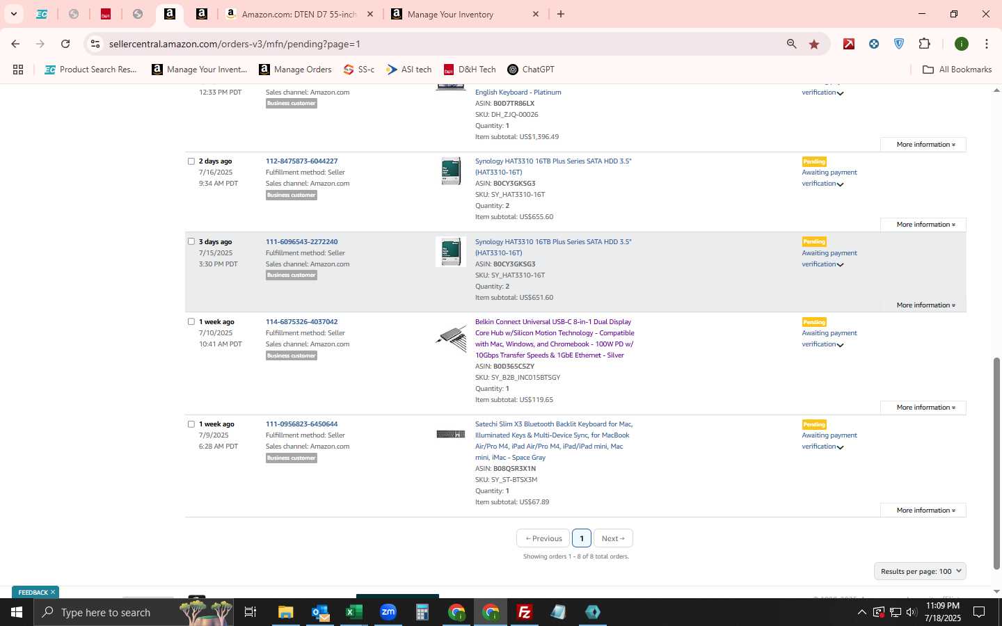Select checkbox for order 112-8475873-6044227

coord(191,161)
